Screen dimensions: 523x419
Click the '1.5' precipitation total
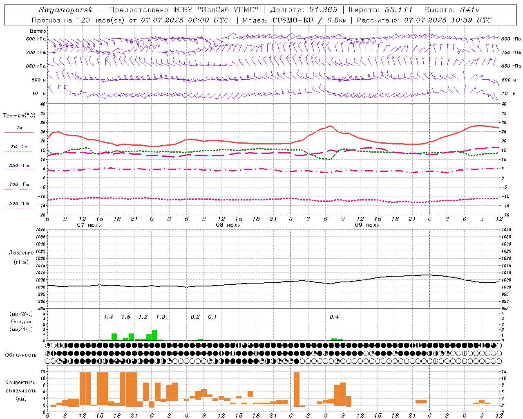pyautogui.click(x=126, y=317)
